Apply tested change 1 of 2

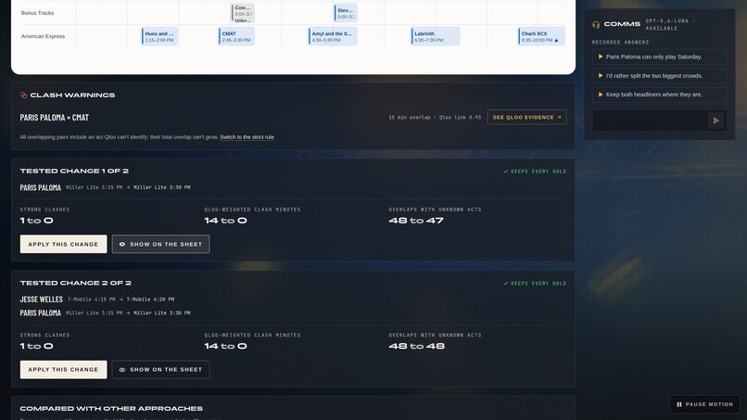pos(63,244)
